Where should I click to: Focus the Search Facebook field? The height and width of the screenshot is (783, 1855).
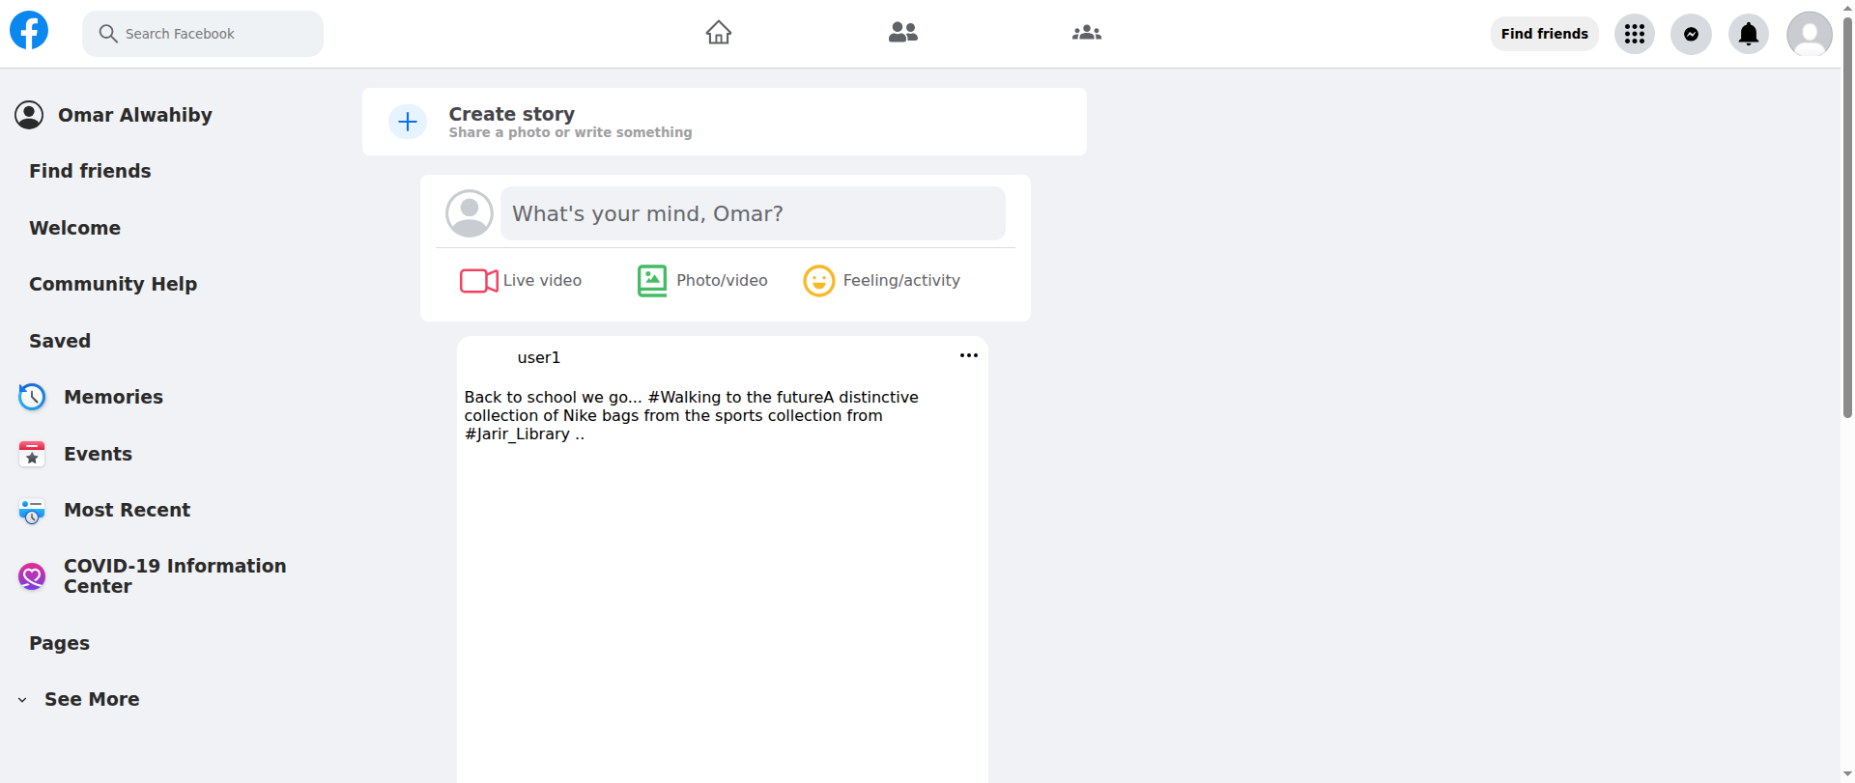[203, 34]
